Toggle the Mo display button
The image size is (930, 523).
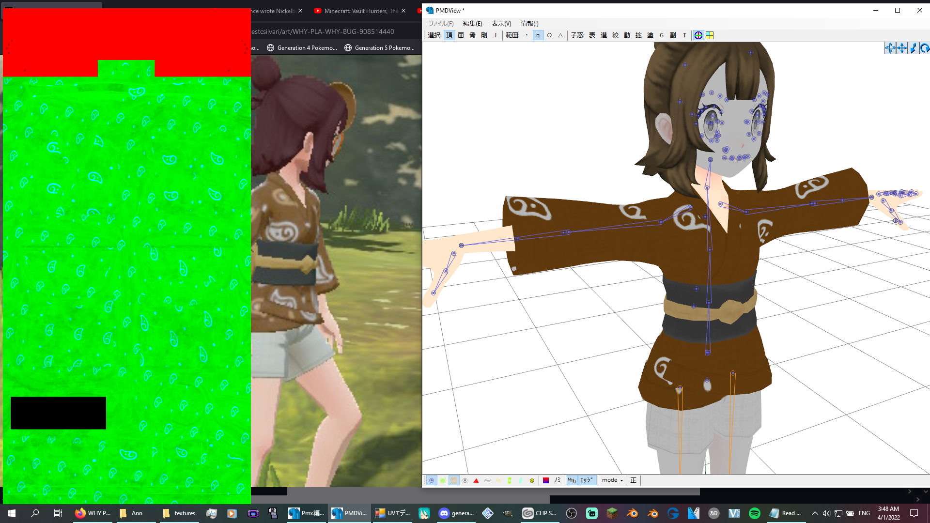coord(572,480)
